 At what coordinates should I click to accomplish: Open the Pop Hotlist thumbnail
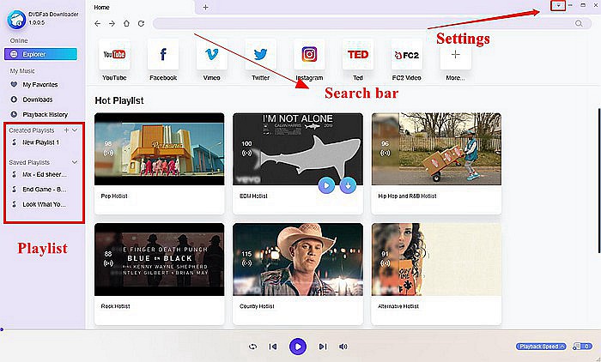point(160,149)
